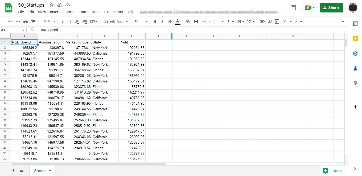Select the Paint format tool
The height and width of the screenshot is (176, 362).
tap(33, 21)
